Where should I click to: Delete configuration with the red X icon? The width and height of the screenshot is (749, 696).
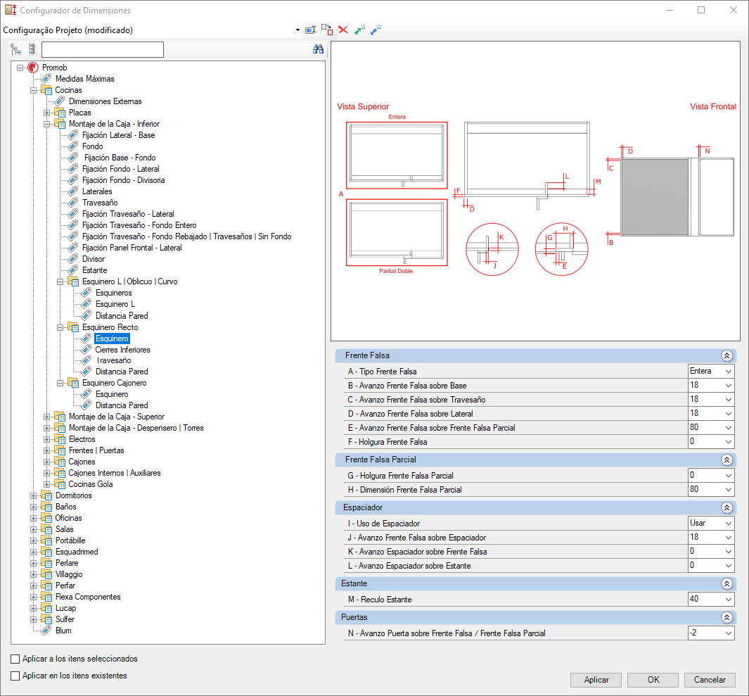tap(343, 30)
